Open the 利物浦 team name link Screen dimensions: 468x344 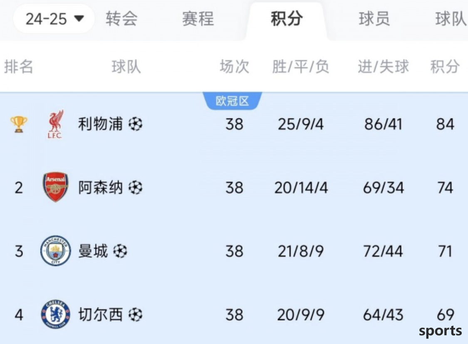[100, 124]
